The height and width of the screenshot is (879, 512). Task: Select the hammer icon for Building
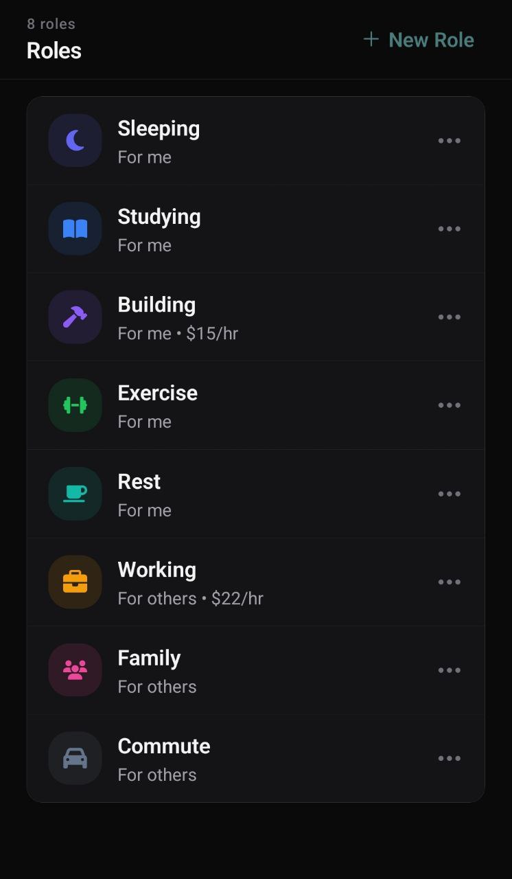pyautogui.click(x=75, y=317)
